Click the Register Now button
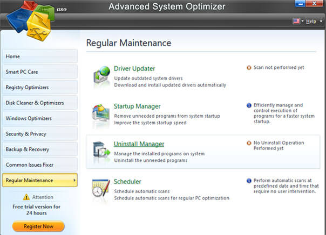 tap(38, 226)
